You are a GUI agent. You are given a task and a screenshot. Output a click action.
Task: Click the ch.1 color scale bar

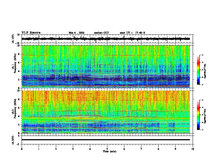coord(198,70)
